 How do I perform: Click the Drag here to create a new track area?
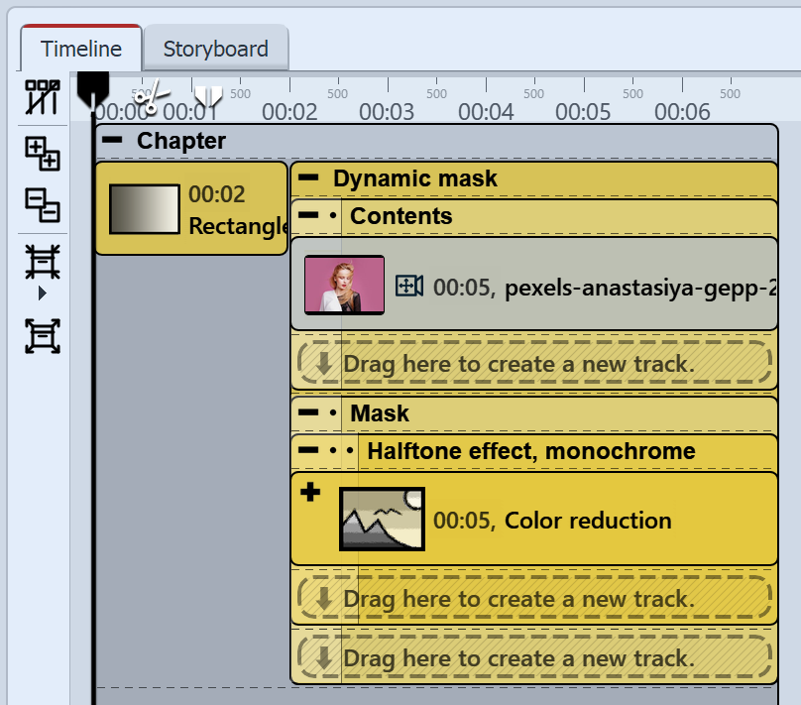coord(532,363)
